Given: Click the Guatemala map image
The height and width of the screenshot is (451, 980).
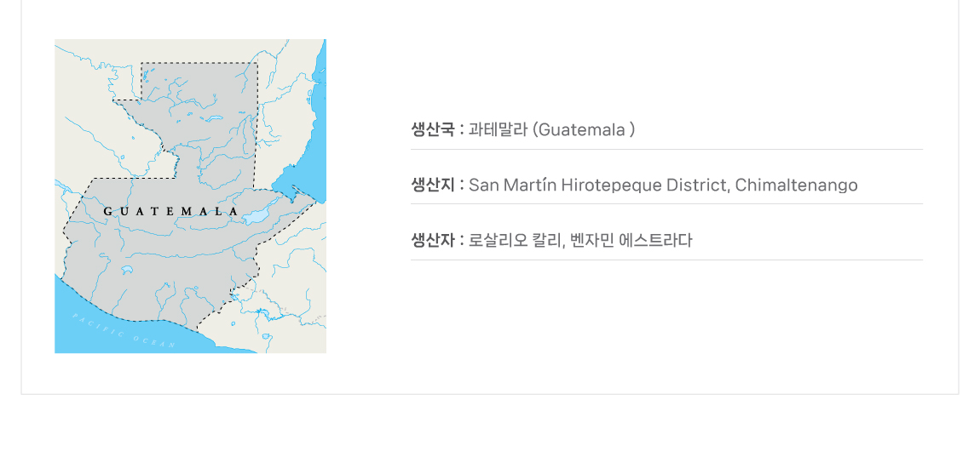Looking at the screenshot, I should click(191, 196).
